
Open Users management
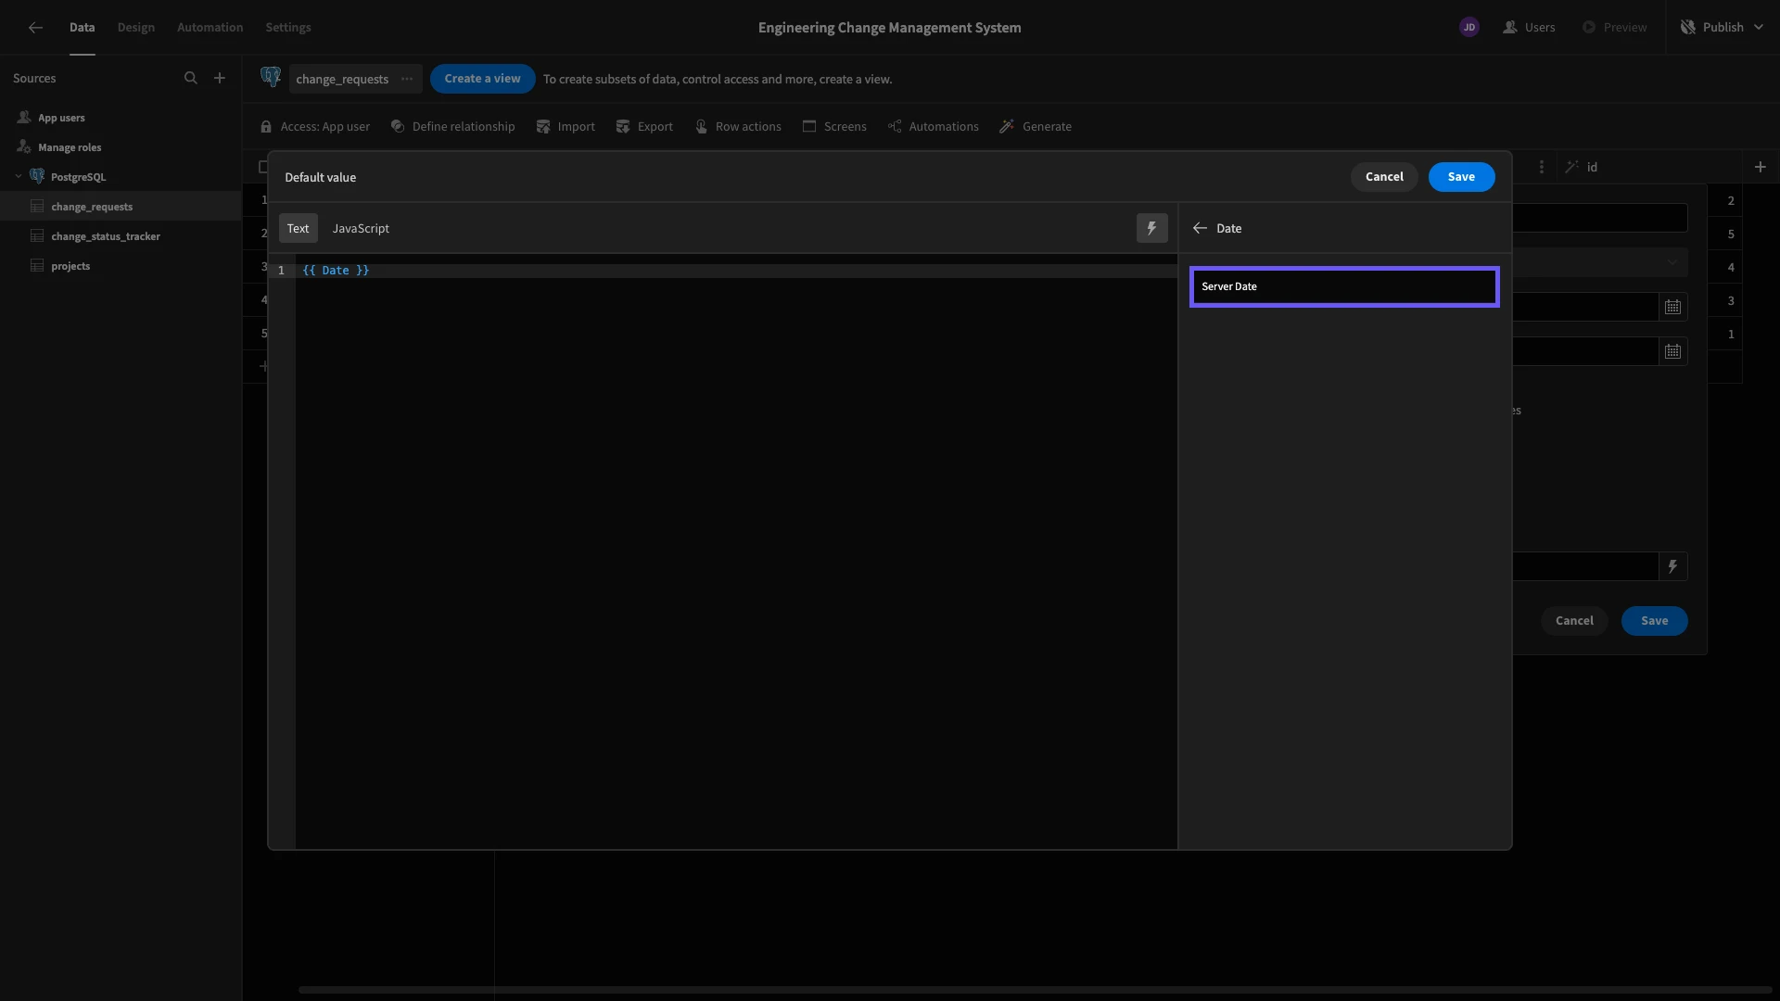[x=1529, y=28]
